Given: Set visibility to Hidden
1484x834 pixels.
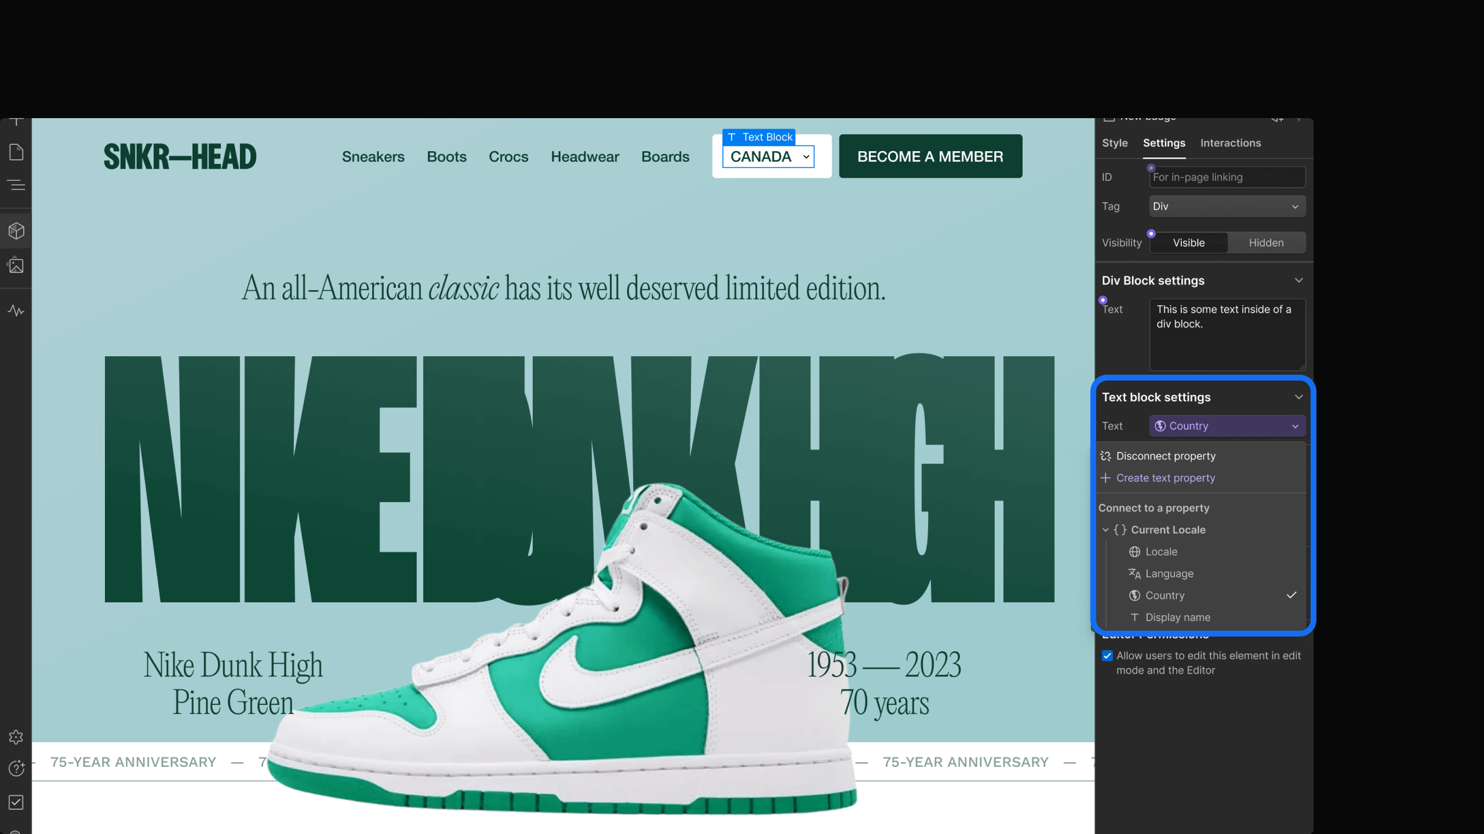Looking at the screenshot, I should coord(1266,243).
